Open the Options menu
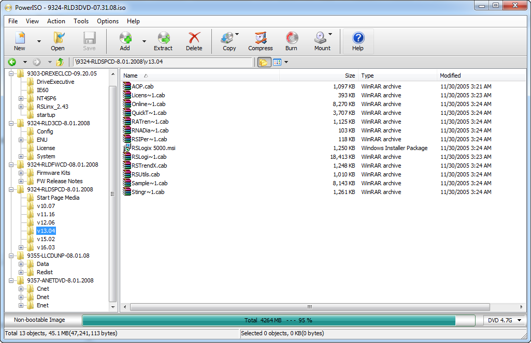 (108, 21)
